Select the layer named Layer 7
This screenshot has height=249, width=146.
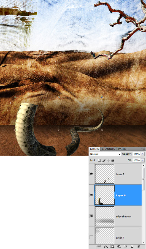(120, 174)
